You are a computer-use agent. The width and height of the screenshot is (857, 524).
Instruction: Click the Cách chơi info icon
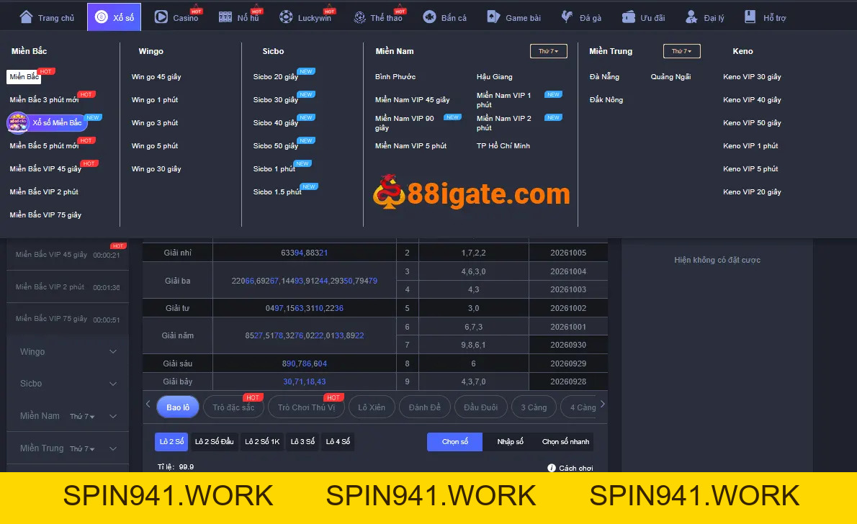[x=552, y=468]
